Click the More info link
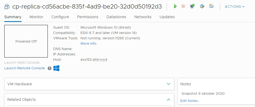255x107 pixels. (89, 43)
